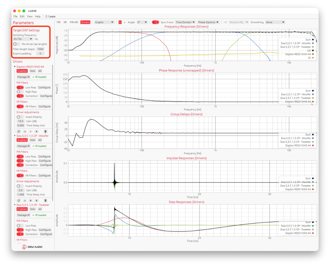330x266 pixels.
Task: Click the tag icon under Sica Woofer
Action: (x=19, y=201)
